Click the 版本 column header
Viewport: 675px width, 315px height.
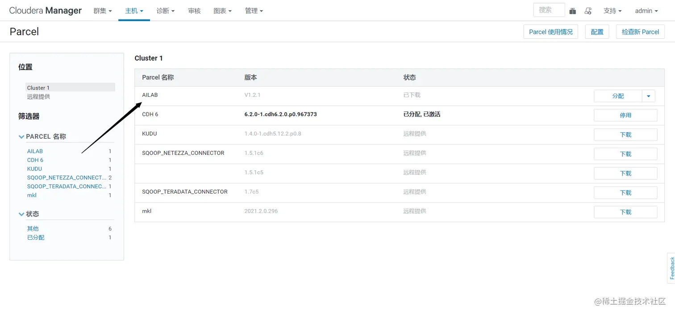click(x=250, y=77)
